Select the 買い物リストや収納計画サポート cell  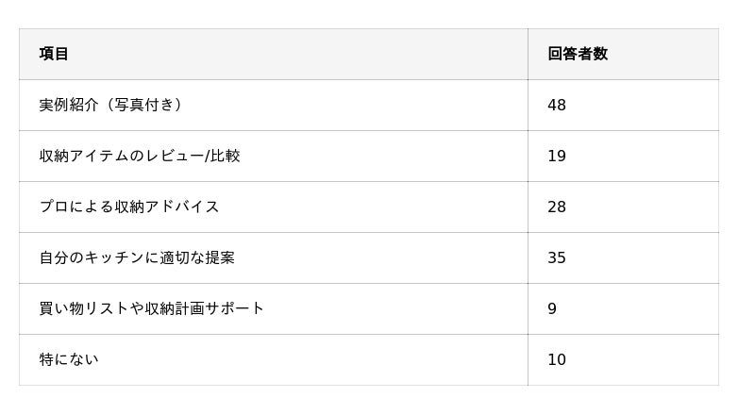click(151, 308)
